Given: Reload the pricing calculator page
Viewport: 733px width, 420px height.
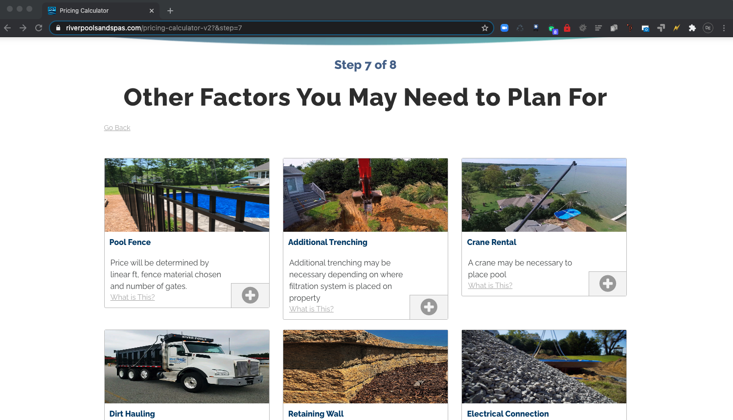Looking at the screenshot, I should (39, 28).
